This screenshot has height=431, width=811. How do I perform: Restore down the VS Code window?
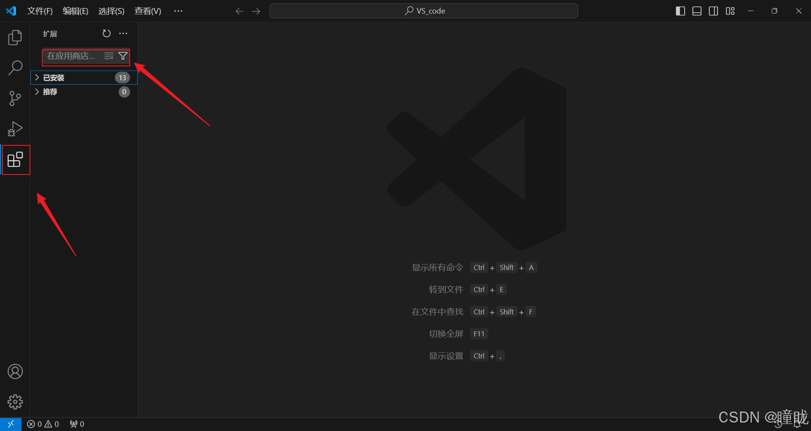tap(774, 11)
